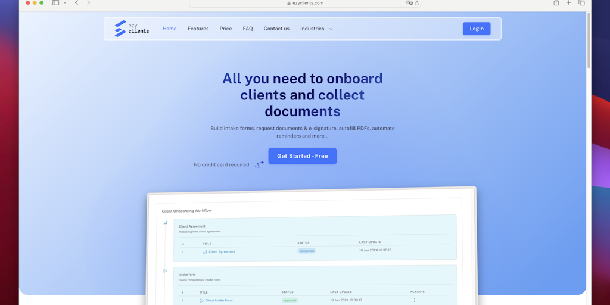Click the 'Please complete our intake form' text

tap(198, 280)
